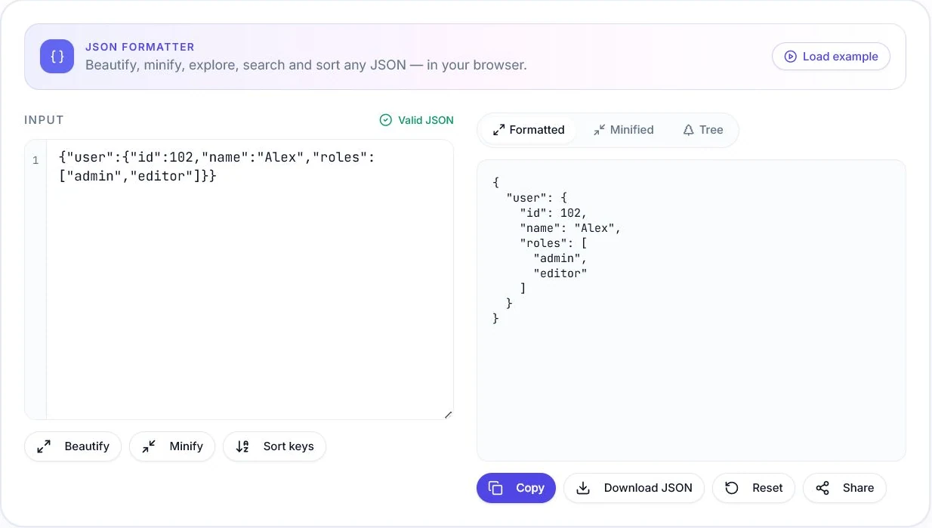This screenshot has width=932, height=528.
Task: Click the "admin" entry in the output
Action: (x=560, y=258)
